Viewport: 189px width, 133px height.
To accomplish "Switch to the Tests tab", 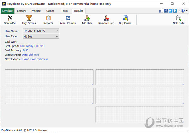I will tap(64, 11).
